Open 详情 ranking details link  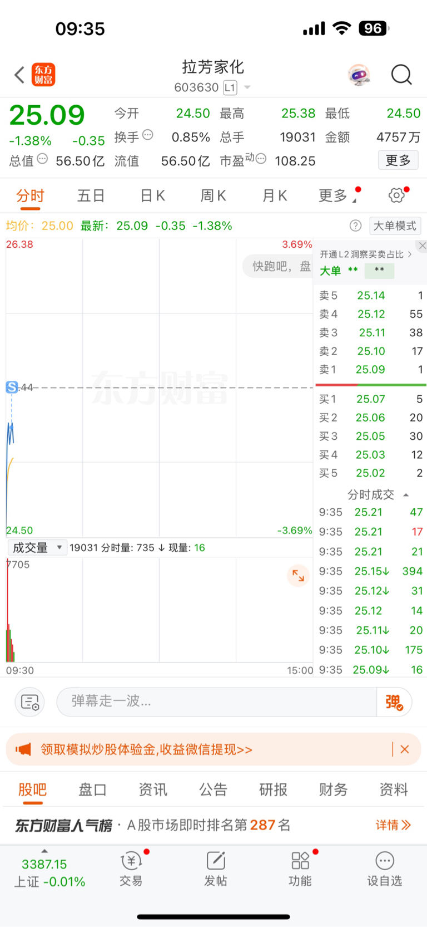click(x=394, y=825)
